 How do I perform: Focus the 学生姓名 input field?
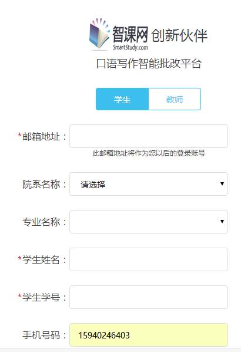pos(149,259)
